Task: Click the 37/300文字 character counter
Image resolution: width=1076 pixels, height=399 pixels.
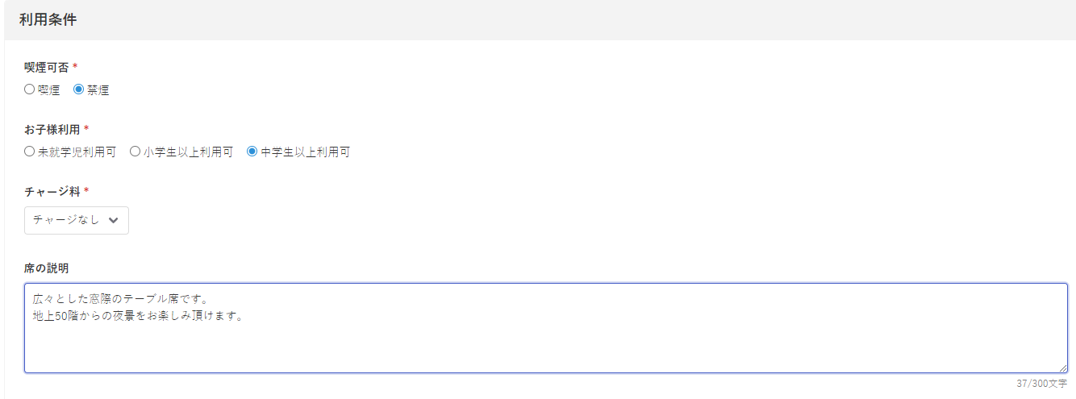Action: click(1041, 384)
